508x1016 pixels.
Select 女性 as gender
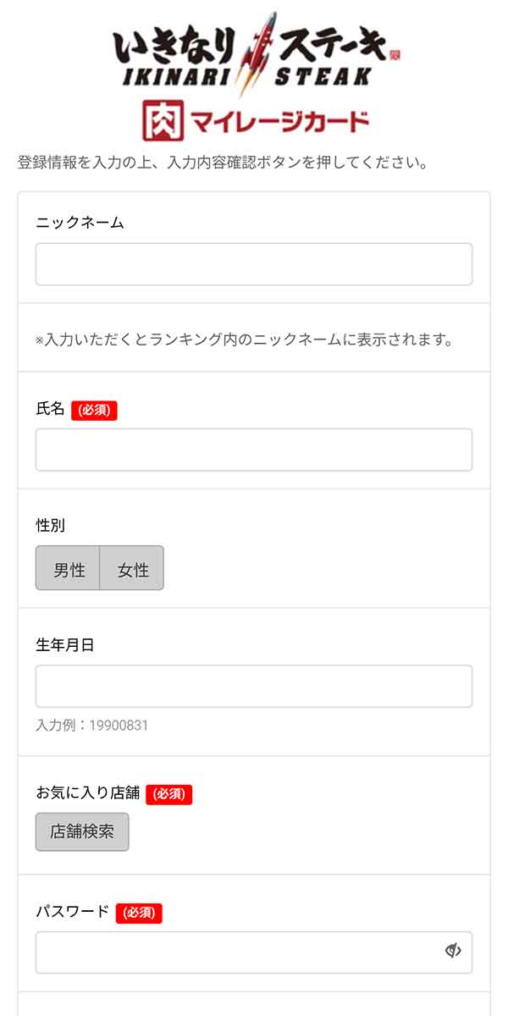point(132,568)
